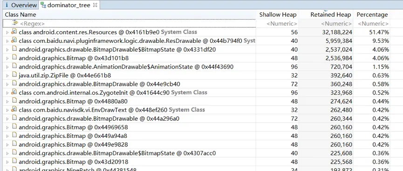Click the 1.15% percentage cell

381,67
